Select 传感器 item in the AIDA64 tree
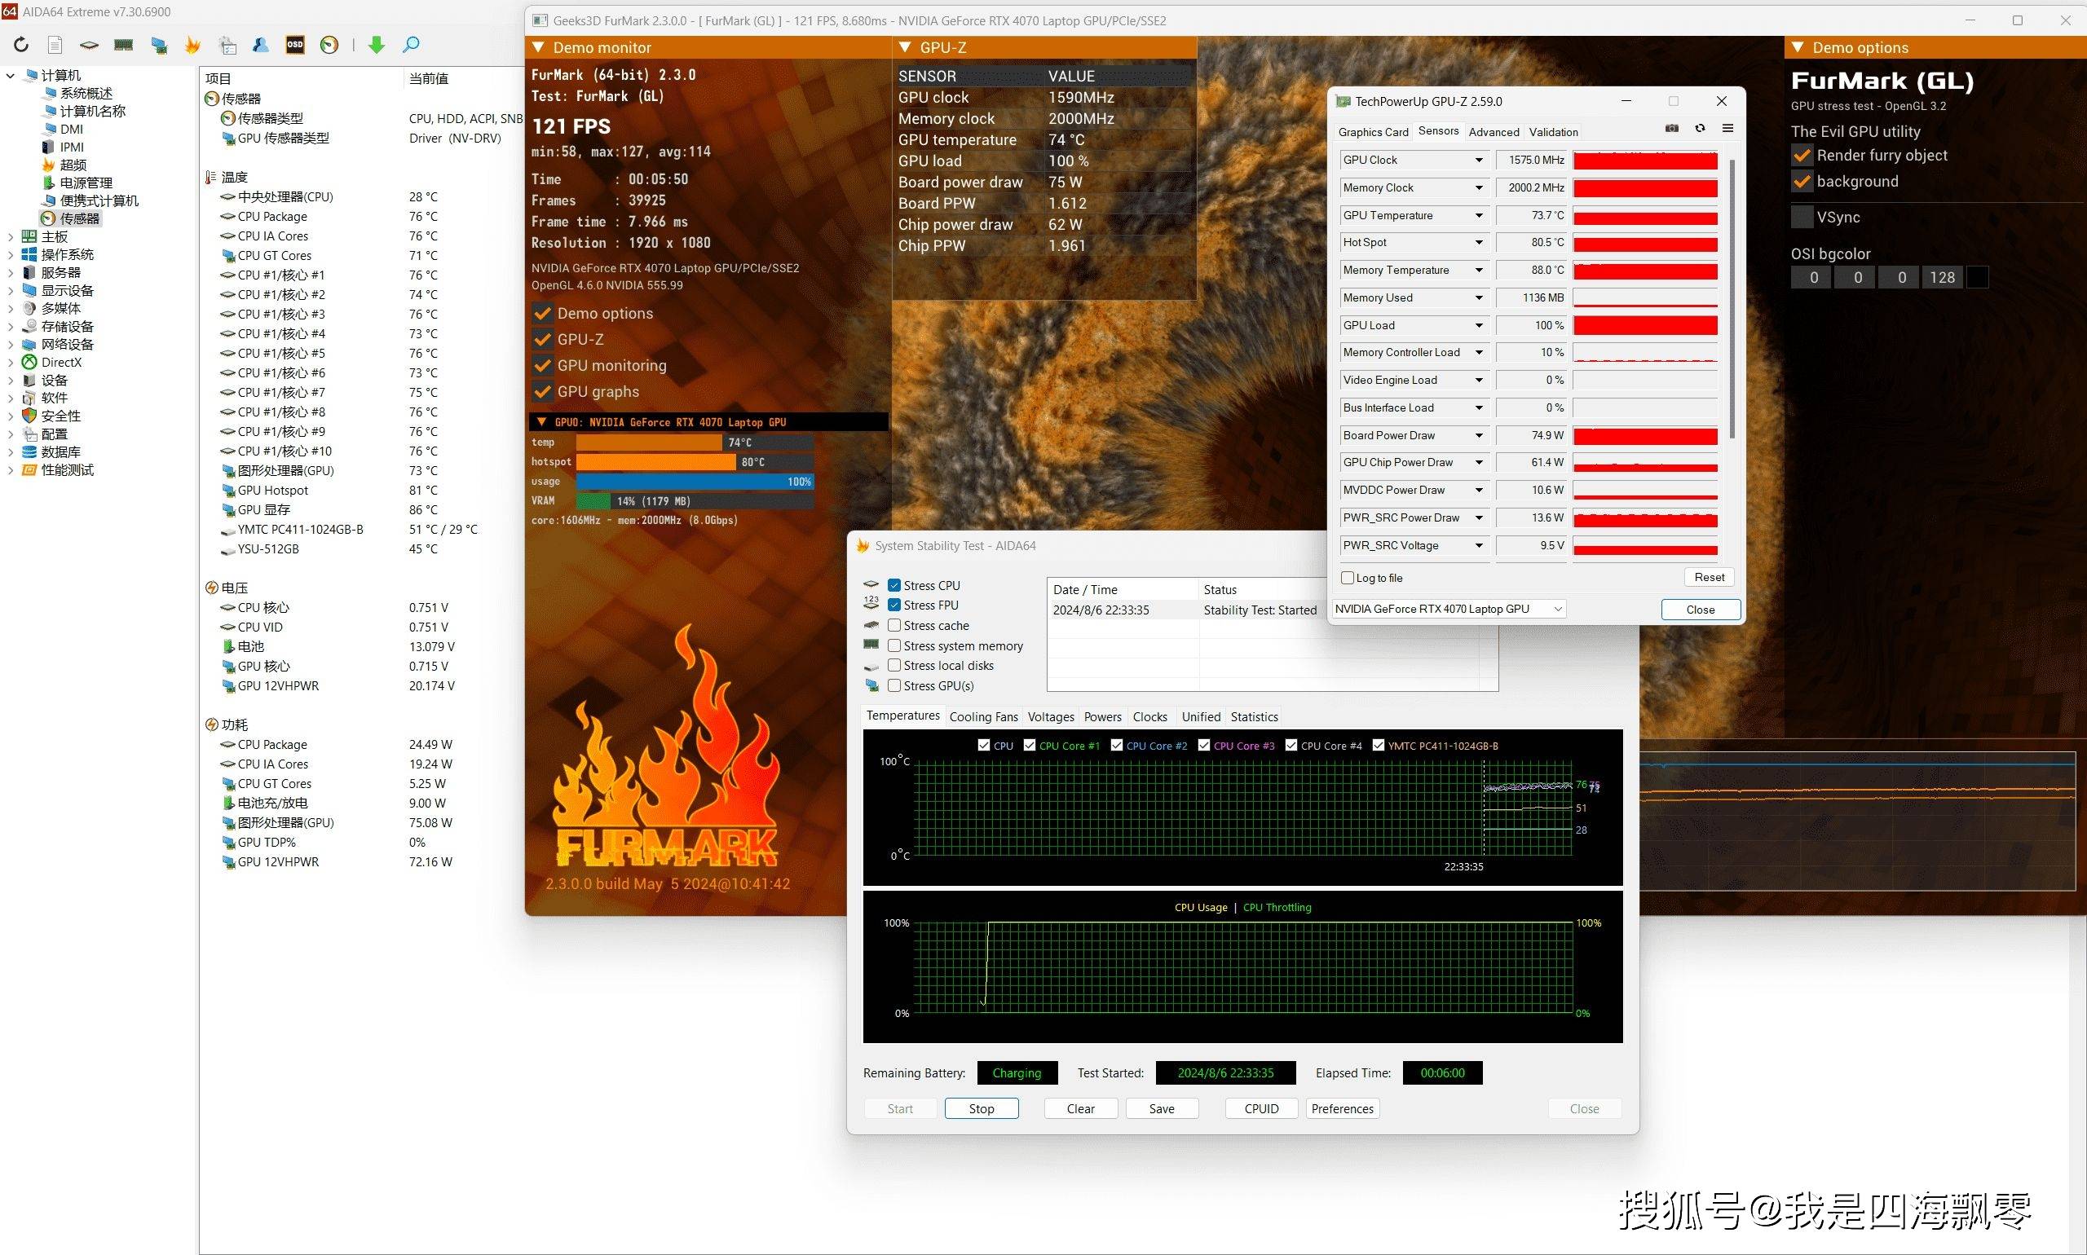 click(x=71, y=218)
